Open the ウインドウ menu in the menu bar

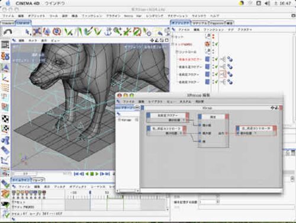pos(54,4)
